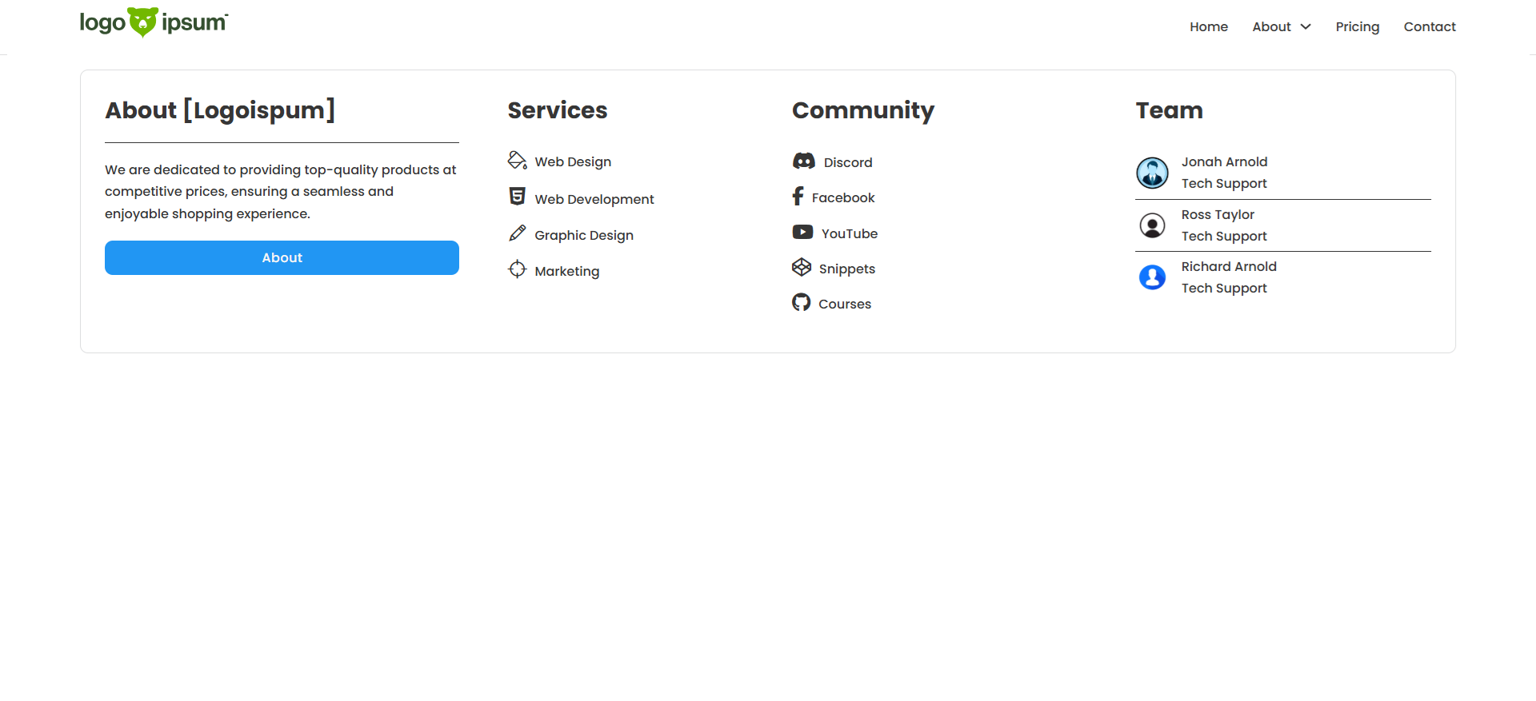This screenshot has height=701, width=1536.
Task: Select Jonah Arnold team member name
Action: click(x=1225, y=161)
